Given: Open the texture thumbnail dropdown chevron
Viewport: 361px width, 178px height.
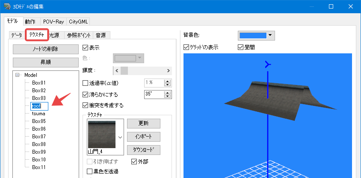Looking at the screenshot, I should 120,137.
